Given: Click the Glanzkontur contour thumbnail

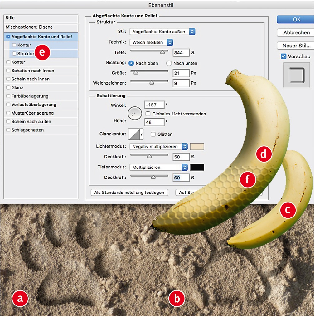Looking at the screenshot, I should 134,134.
